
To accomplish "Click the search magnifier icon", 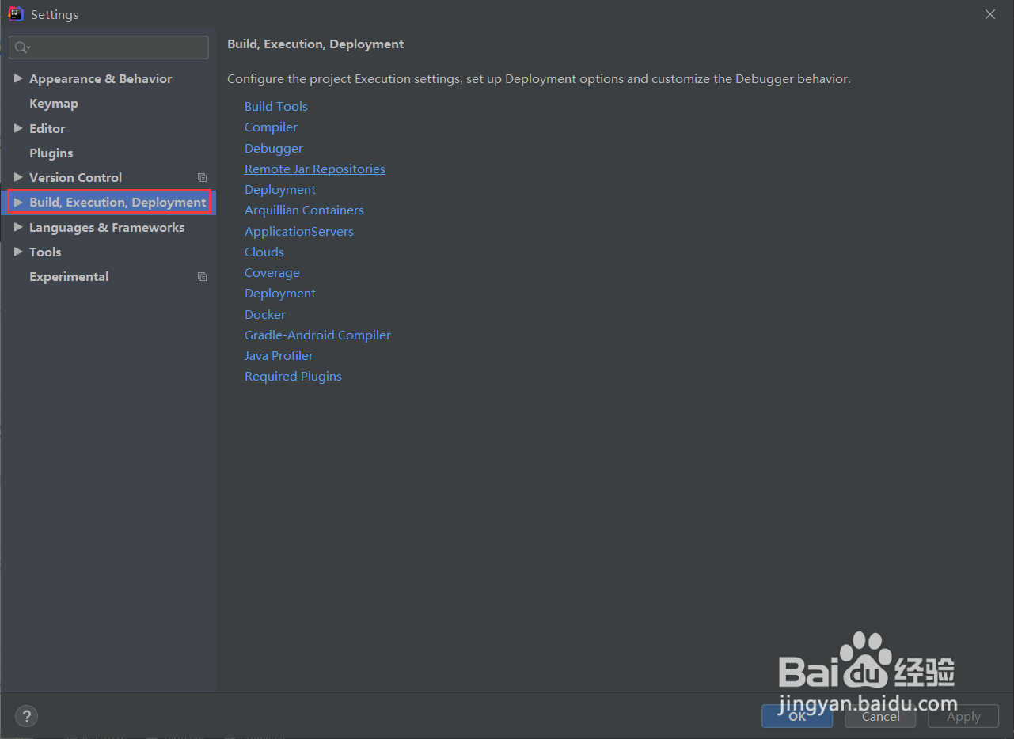I will 22,47.
